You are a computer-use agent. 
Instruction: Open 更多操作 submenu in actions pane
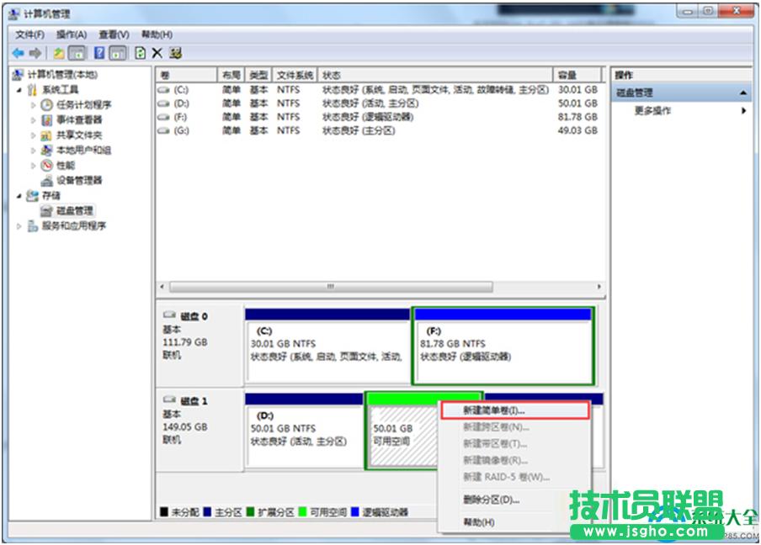681,110
